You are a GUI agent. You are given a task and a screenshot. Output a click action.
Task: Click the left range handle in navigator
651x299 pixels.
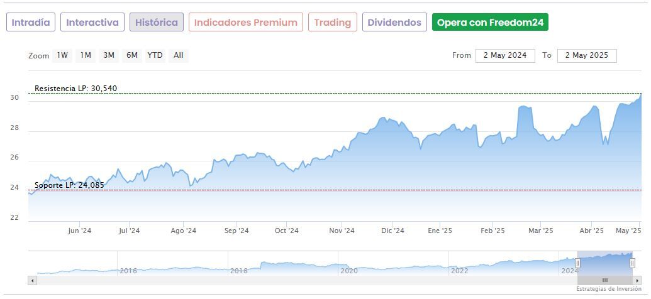(x=577, y=263)
